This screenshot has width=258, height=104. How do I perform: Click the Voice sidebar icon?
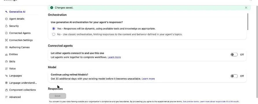(x=6, y=69)
